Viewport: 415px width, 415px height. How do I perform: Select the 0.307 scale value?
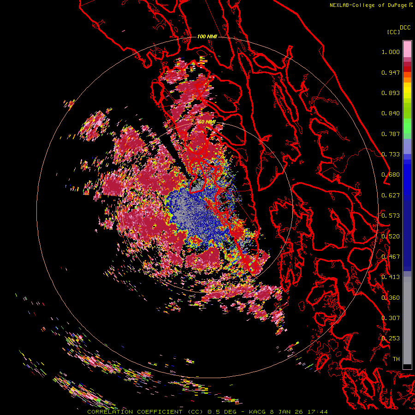(391, 318)
